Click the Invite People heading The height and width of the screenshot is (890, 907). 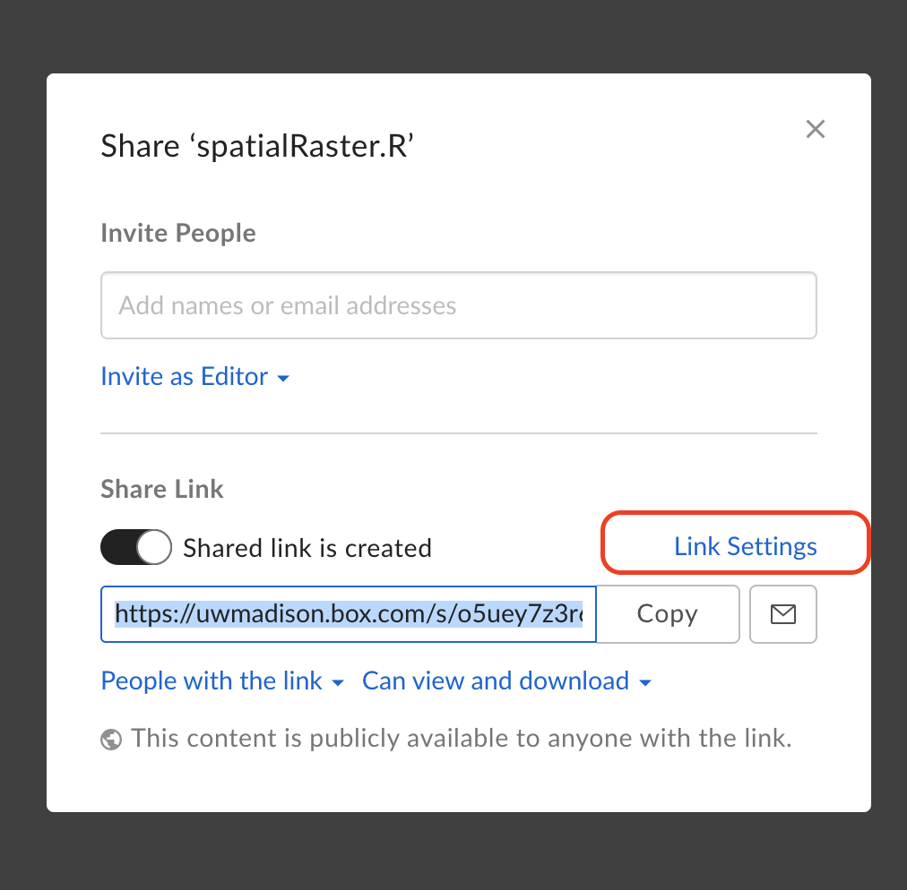(x=178, y=234)
